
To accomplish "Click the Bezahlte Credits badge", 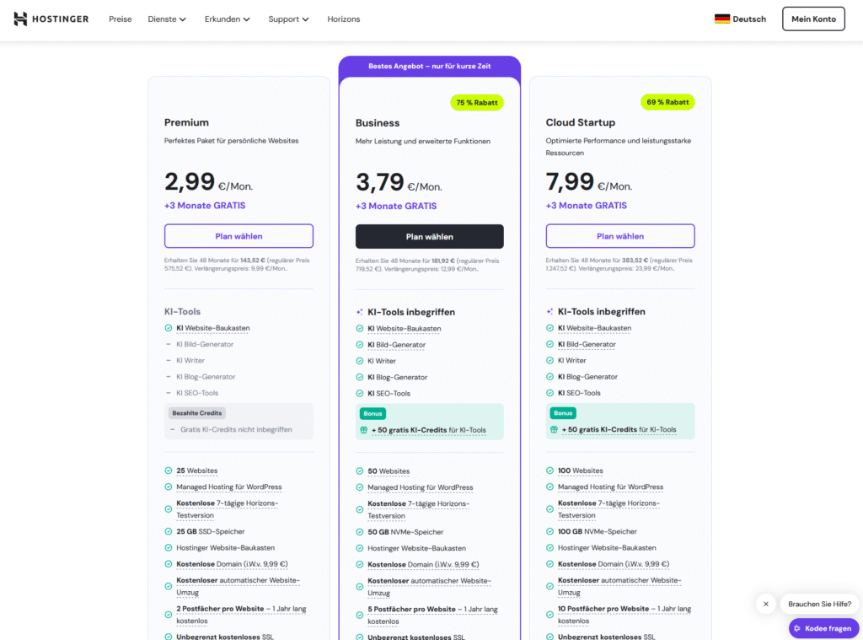I will click(x=197, y=413).
